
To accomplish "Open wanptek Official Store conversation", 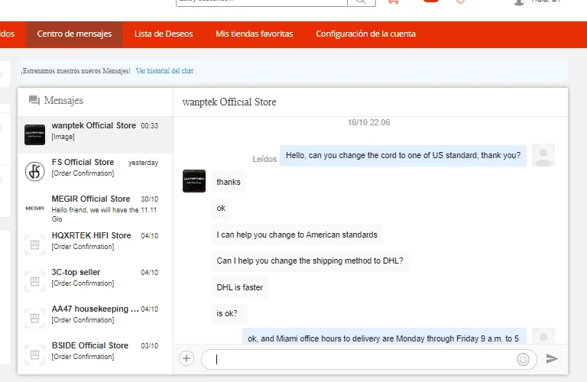I will pyautogui.click(x=95, y=134).
